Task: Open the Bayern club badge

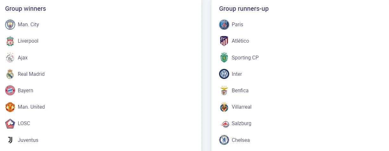Action: tap(10, 91)
